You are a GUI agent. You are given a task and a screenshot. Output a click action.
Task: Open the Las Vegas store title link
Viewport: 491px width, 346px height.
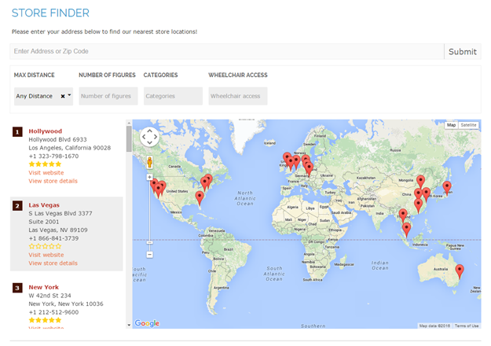(x=44, y=205)
